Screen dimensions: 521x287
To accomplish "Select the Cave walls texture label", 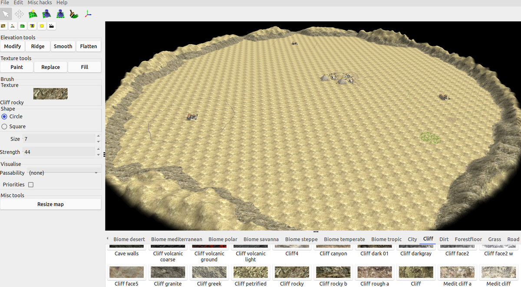I will pyautogui.click(x=126, y=254).
